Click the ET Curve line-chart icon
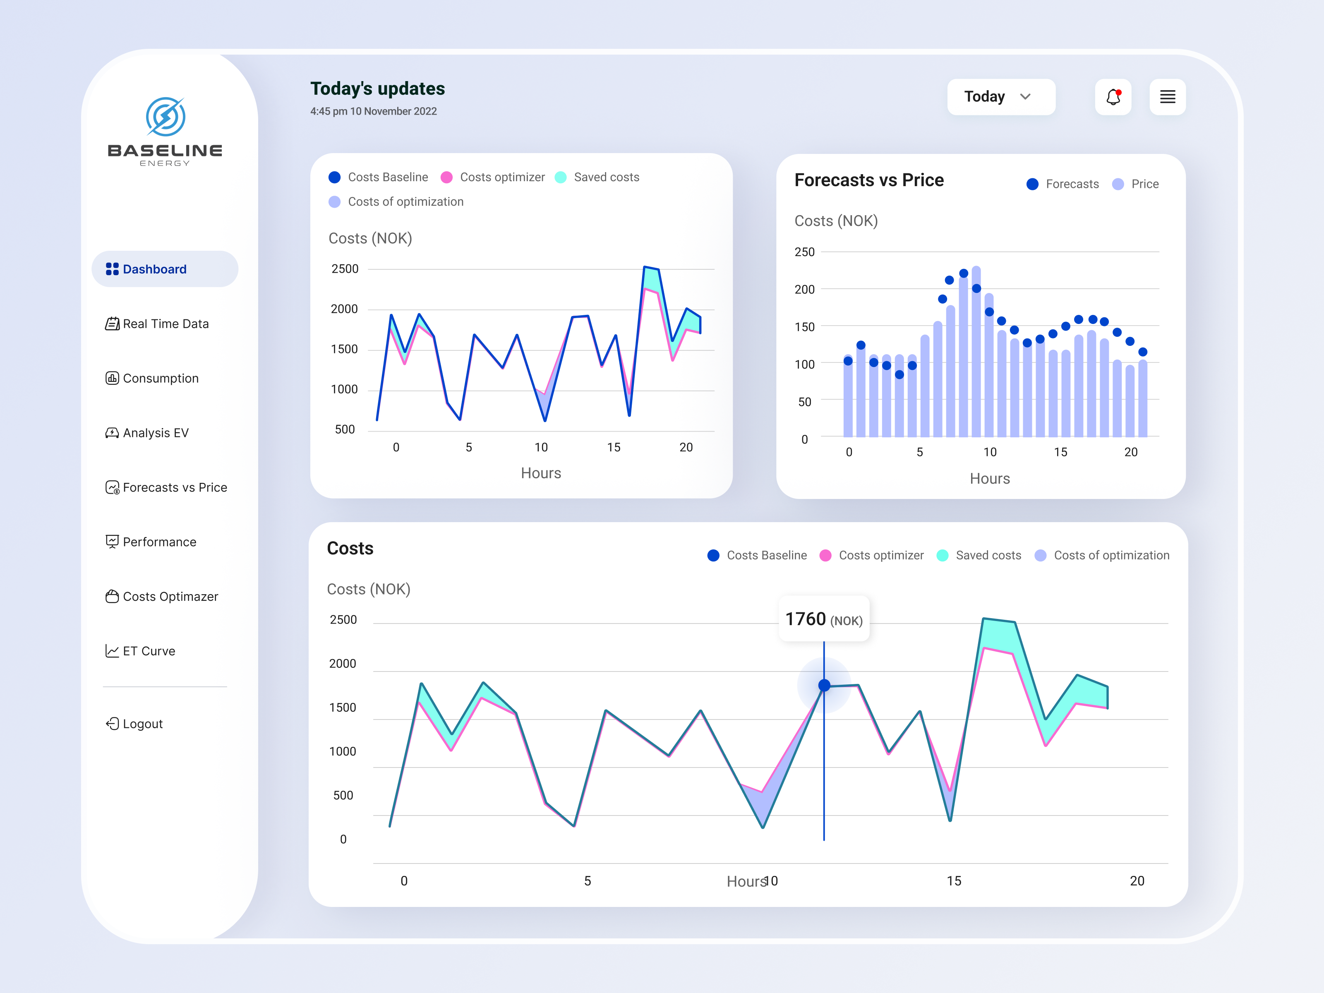 pos(112,651)
